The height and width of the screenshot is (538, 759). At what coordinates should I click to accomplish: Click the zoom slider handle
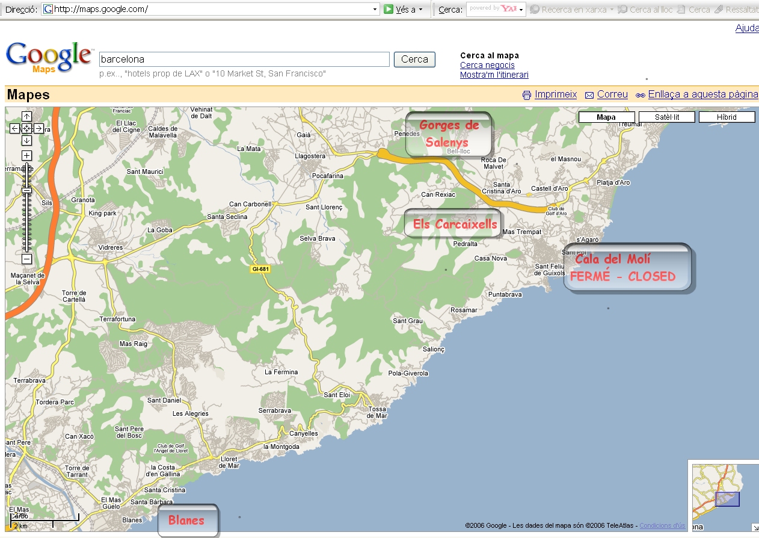[x=26, y=190]
